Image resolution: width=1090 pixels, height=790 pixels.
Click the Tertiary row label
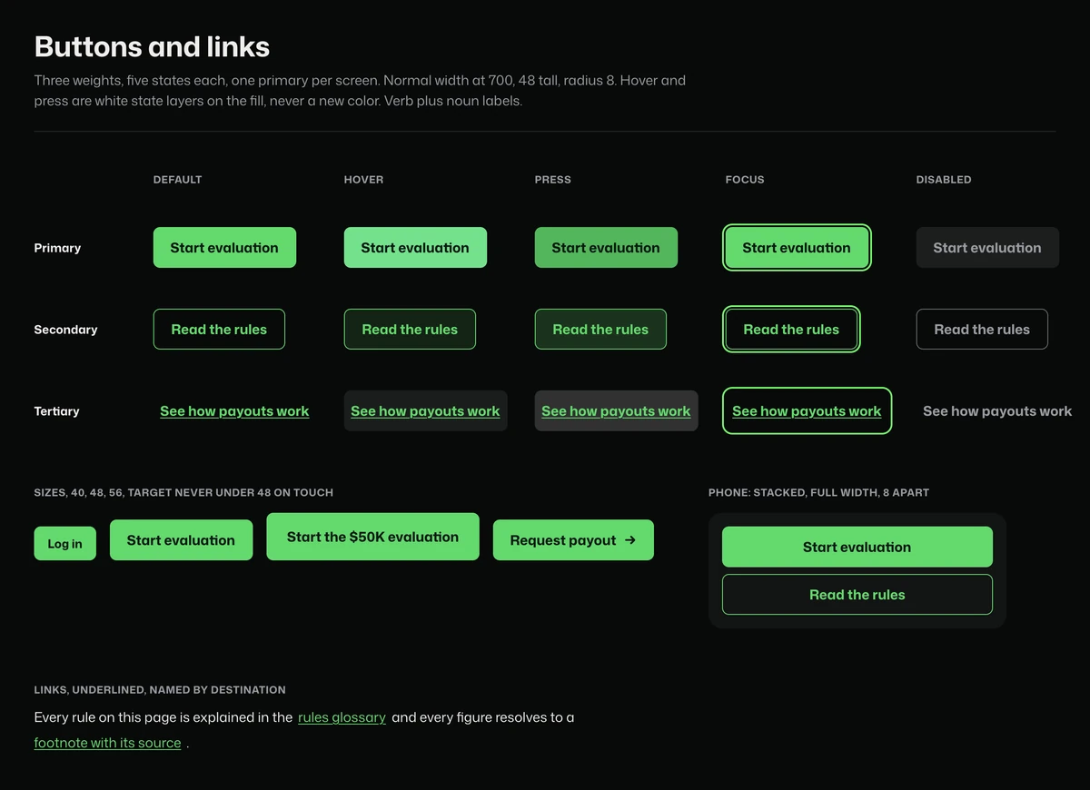56,410
